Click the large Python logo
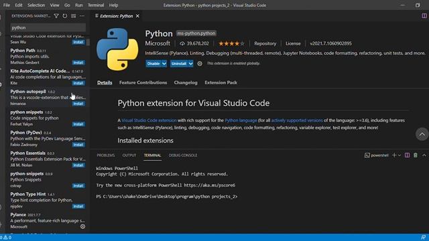Image resolution: width=429 pixels, height=241 pixels. (x=117, y=49)
